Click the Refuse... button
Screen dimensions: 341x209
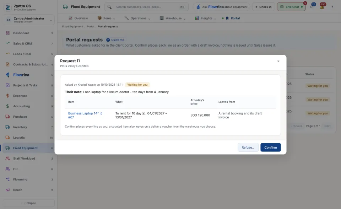pyautogui.click(x=248, y=148)
